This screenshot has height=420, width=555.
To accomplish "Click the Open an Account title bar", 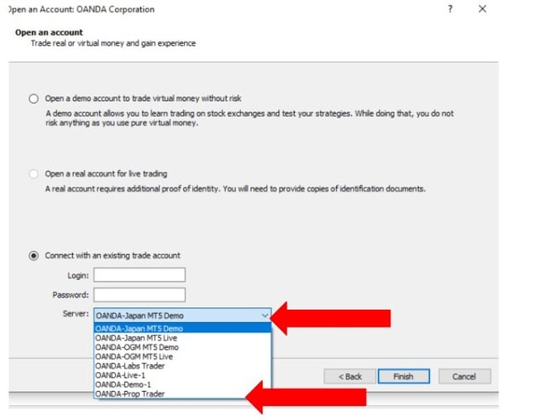I will 207,9.
